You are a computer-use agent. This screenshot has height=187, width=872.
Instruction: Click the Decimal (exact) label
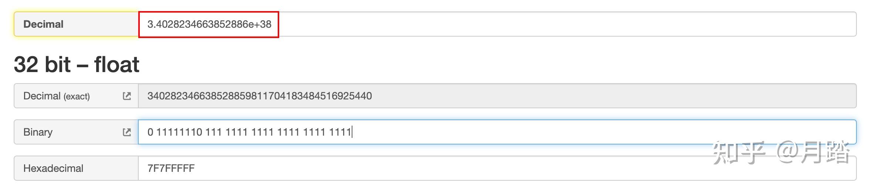click(56, 96)
